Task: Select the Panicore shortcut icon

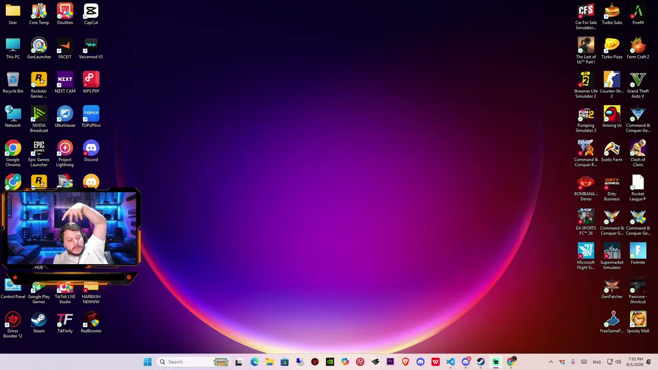Action: pyautogui.click(x=638, y=291)
